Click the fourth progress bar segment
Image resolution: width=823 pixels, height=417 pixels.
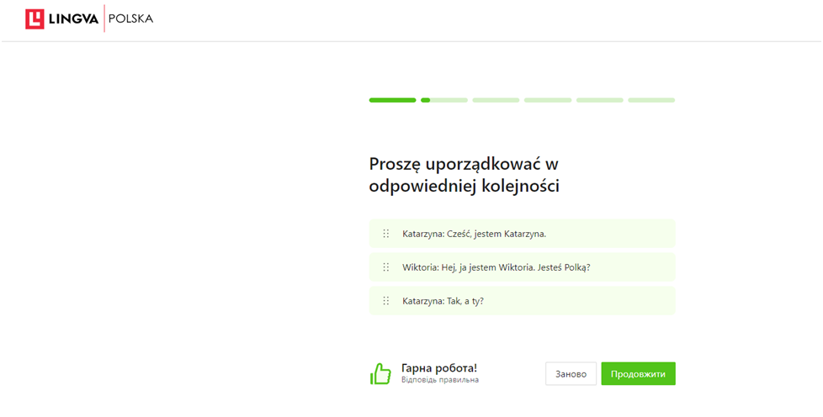(x=547, y=100)
